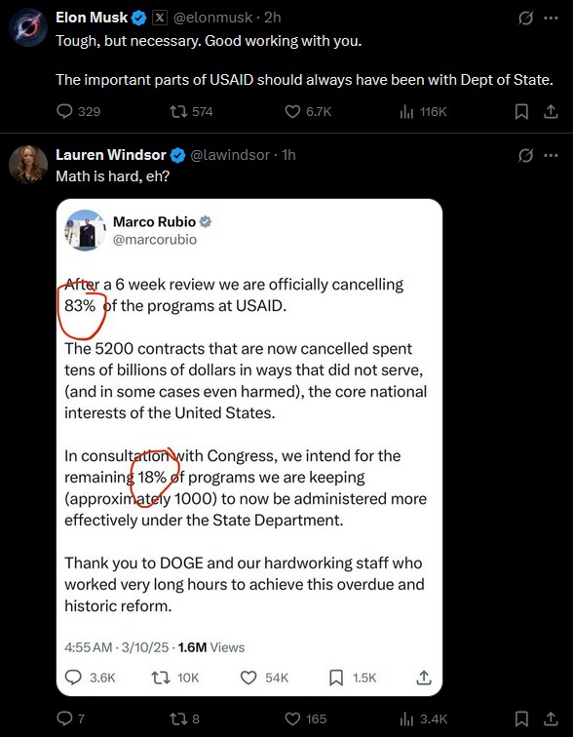This screenshot has height=737, width=573.
Task: Open Elon Musk's profile name link
Action: (x=92, y=18)
